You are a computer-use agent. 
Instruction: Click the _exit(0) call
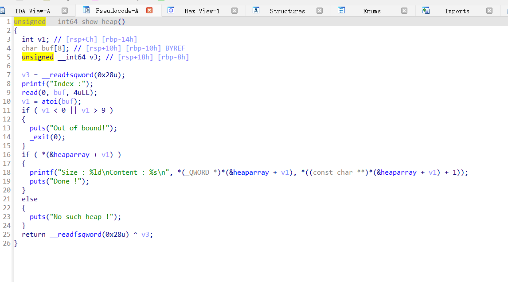(45, 137)
